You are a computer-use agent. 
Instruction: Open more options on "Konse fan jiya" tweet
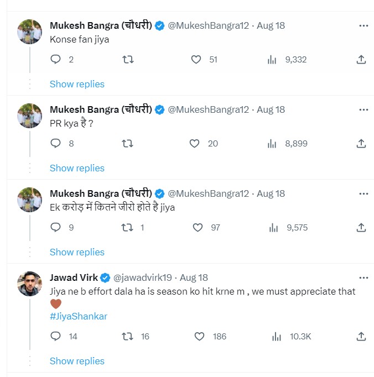coord(363,25)
